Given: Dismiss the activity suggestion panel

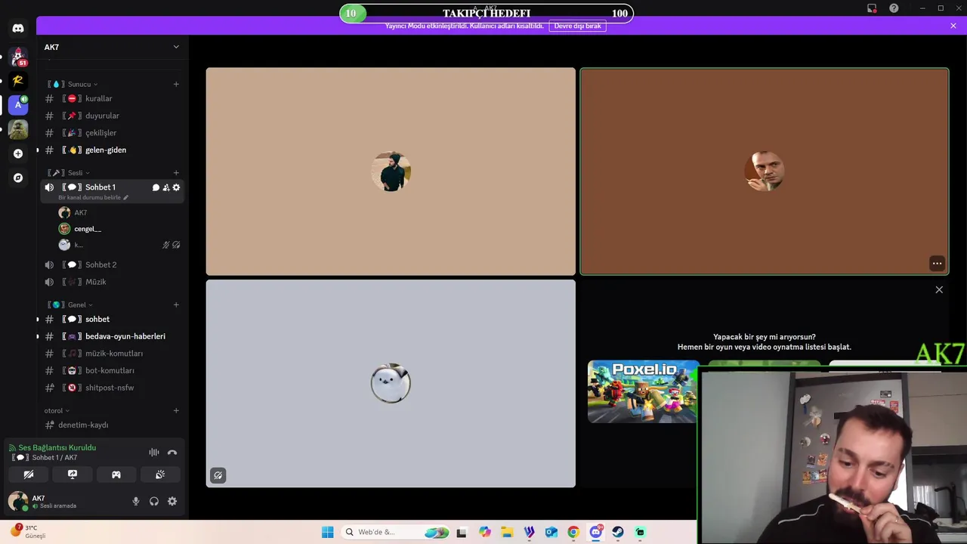Looking at the screenshot, I should 939,289.
